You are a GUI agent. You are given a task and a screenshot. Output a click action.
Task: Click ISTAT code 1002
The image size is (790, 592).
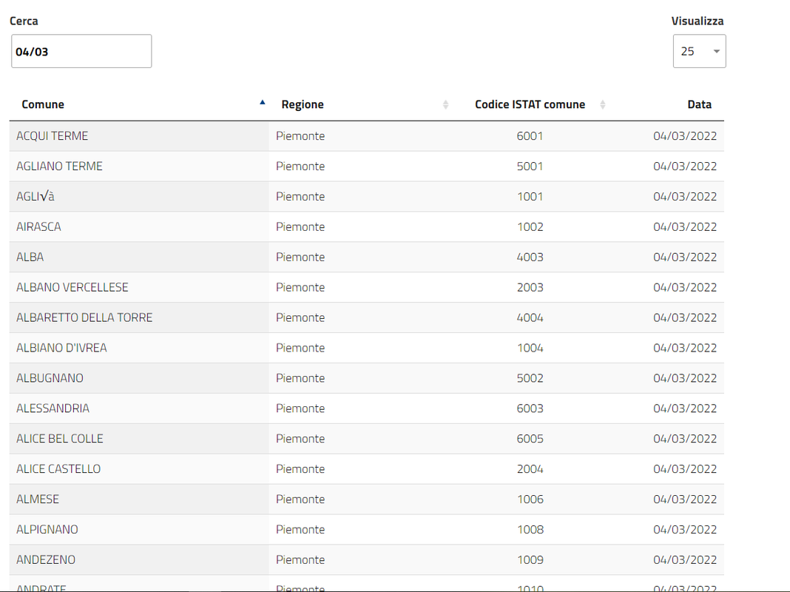pyautogui.click(x=530, y=226)
